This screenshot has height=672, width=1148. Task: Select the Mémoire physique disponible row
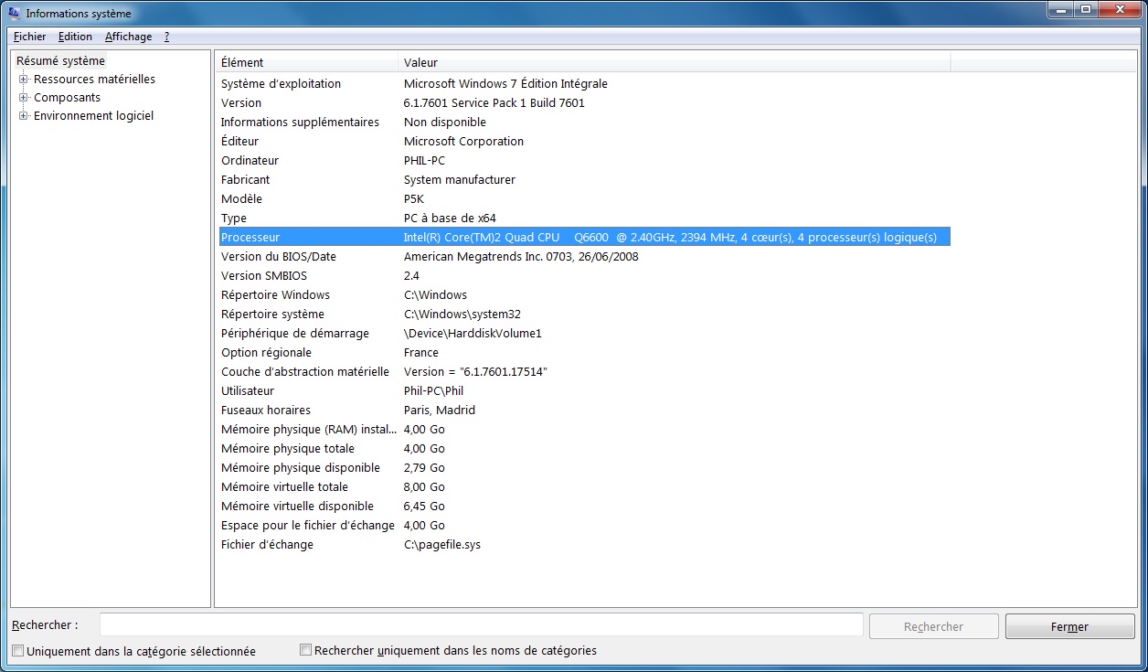pyautogui.click(x=583, y=467)
